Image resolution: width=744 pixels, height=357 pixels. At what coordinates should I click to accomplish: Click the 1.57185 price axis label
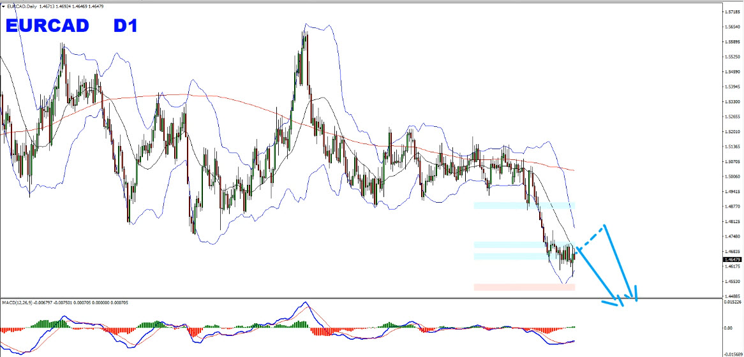732,12
